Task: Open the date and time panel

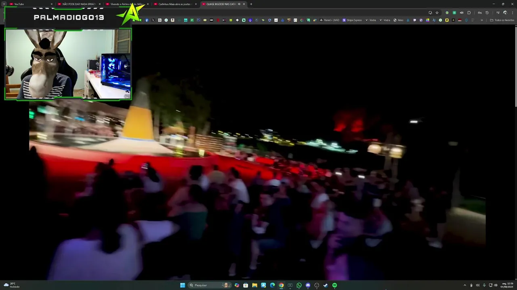Action: [507, 285]
